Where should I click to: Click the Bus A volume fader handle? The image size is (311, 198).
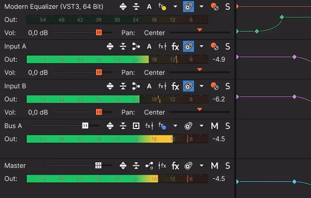[86, 125]
